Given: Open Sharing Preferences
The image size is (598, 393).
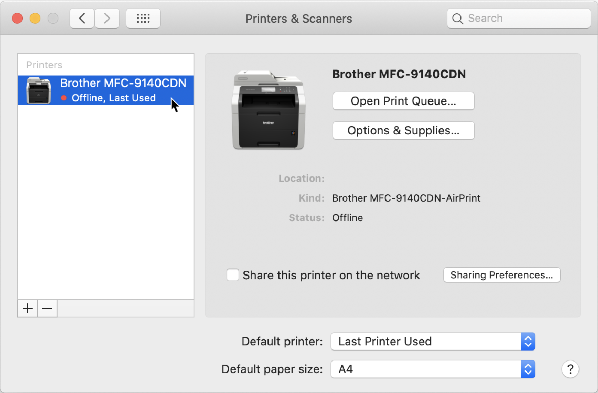Looking at the screenshot, I should click(501, 275).
